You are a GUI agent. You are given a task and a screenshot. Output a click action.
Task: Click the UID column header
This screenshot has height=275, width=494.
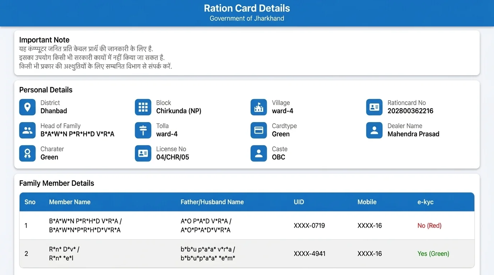point(299,202)
